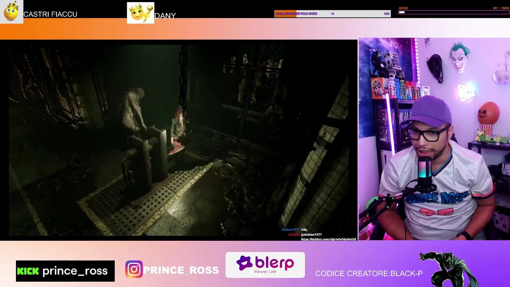510x287 pixels.
Task: Click the crowned emoji beside CASTRI FIACCU
Action: click(12, 12)
